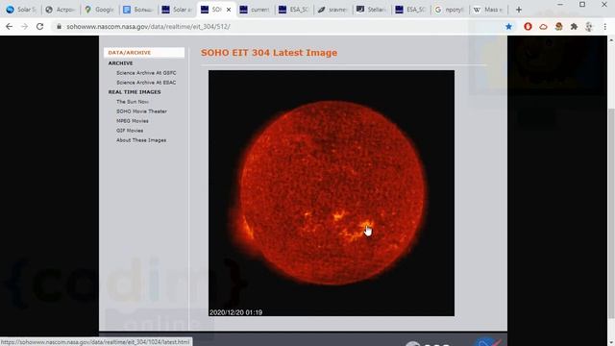Open the Chrome three-dot menu

(x=604, y=26)
